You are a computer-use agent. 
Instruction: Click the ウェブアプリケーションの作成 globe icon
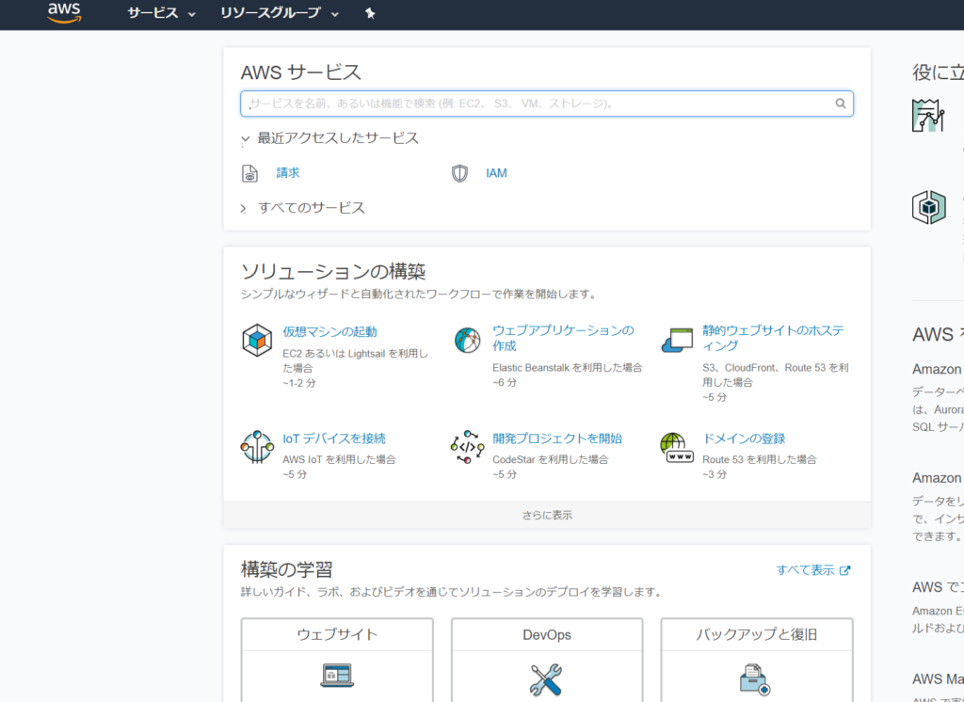467,340
